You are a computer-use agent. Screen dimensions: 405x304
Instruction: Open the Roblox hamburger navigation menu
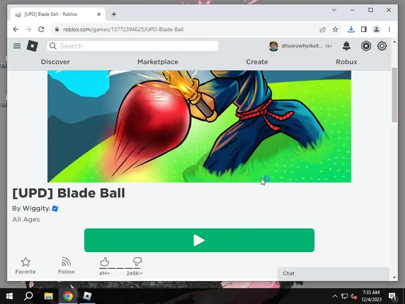click(x=17, y=46)
